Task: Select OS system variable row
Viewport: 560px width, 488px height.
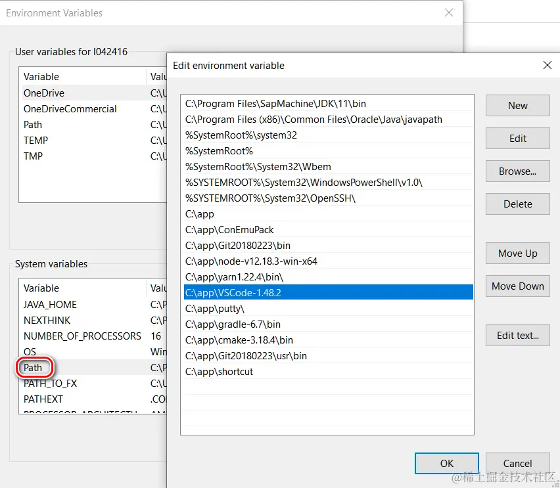Action: click(93, 351)
